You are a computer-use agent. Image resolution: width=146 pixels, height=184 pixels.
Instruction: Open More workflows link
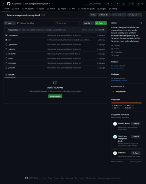coord(117,162)
